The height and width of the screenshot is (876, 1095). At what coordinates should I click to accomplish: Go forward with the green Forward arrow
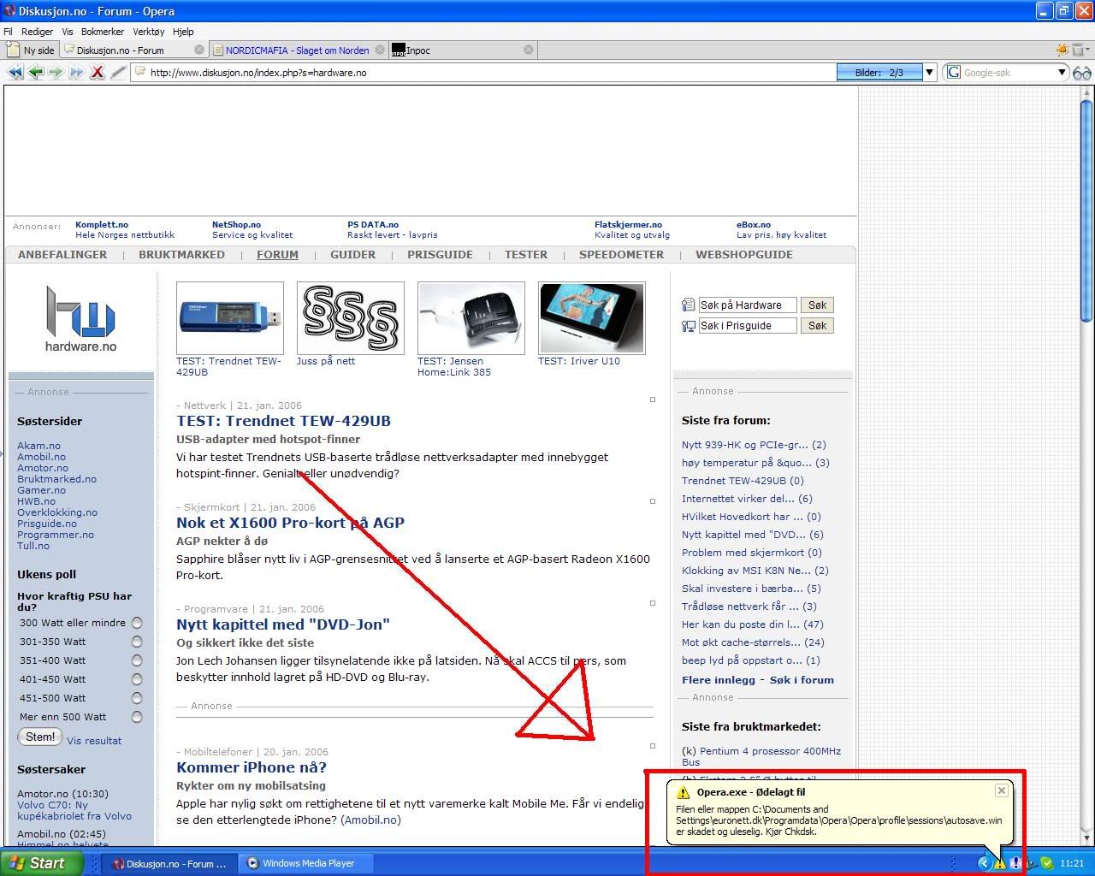[x=56, y=73]
